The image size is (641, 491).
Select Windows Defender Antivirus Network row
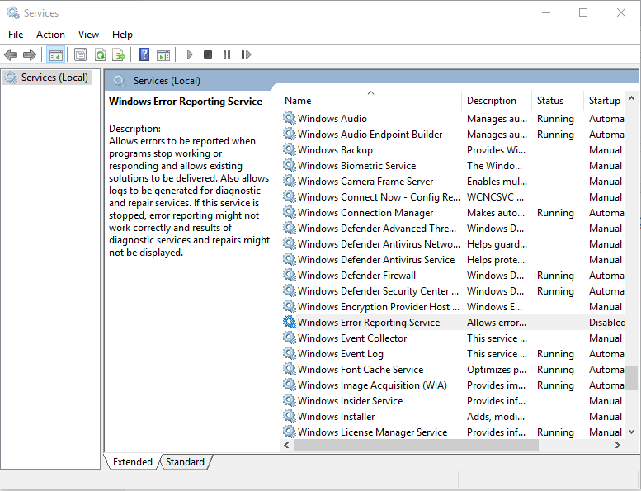click(x=454, y=243)
